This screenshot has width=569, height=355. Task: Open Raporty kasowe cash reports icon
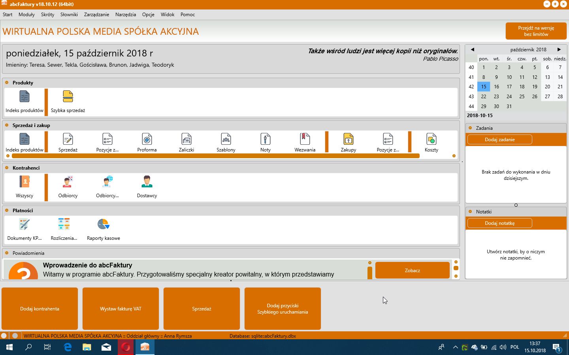point(104,229)
